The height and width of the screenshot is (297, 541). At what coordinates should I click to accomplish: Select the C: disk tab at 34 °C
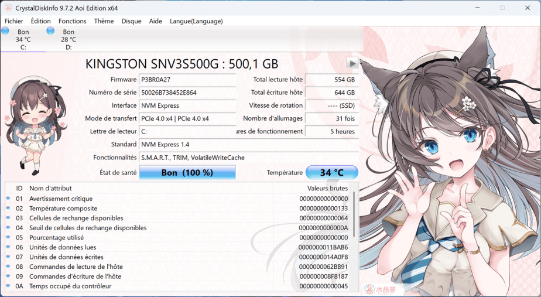click(23, 39)
